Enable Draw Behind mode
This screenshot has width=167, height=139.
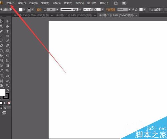click(x=5, y=108)
